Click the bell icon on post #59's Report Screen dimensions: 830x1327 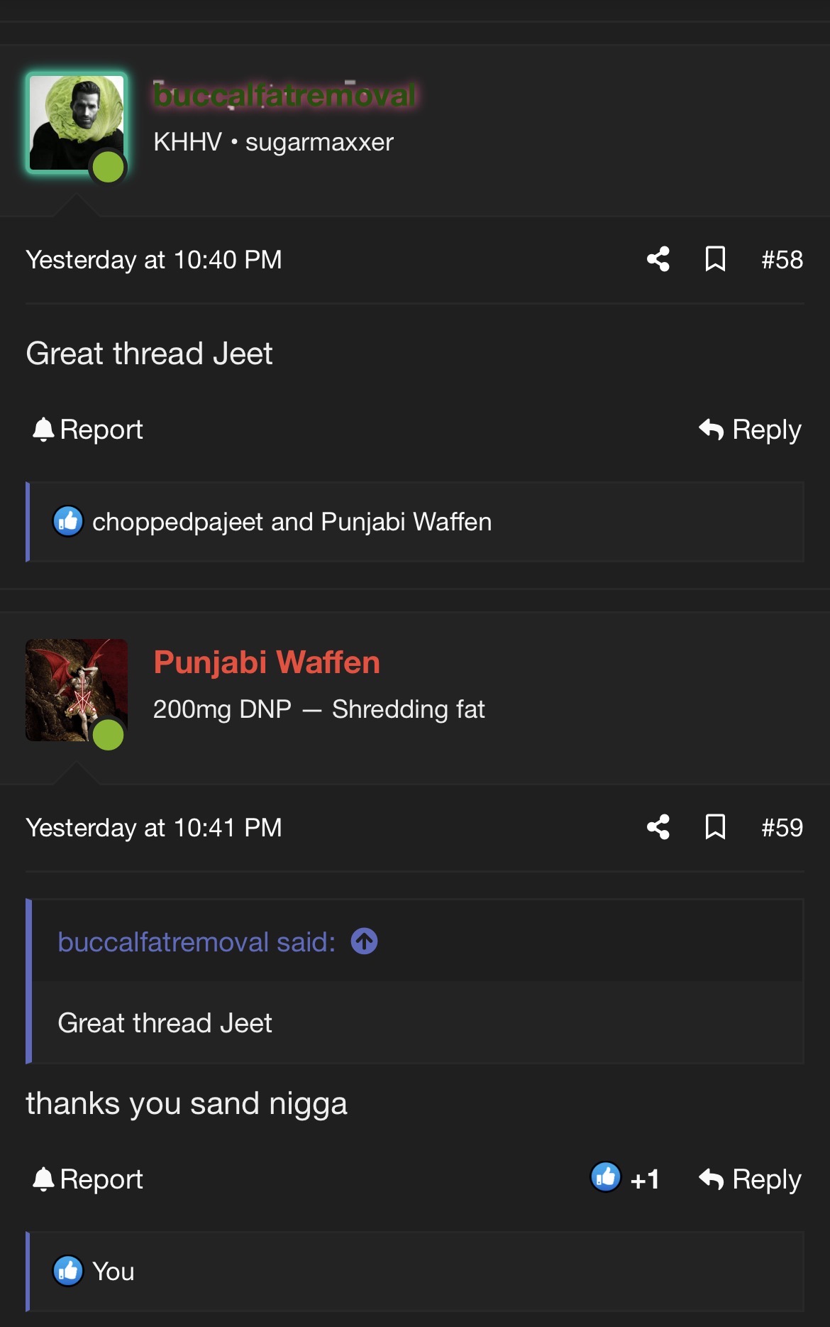coord(43,1179)
